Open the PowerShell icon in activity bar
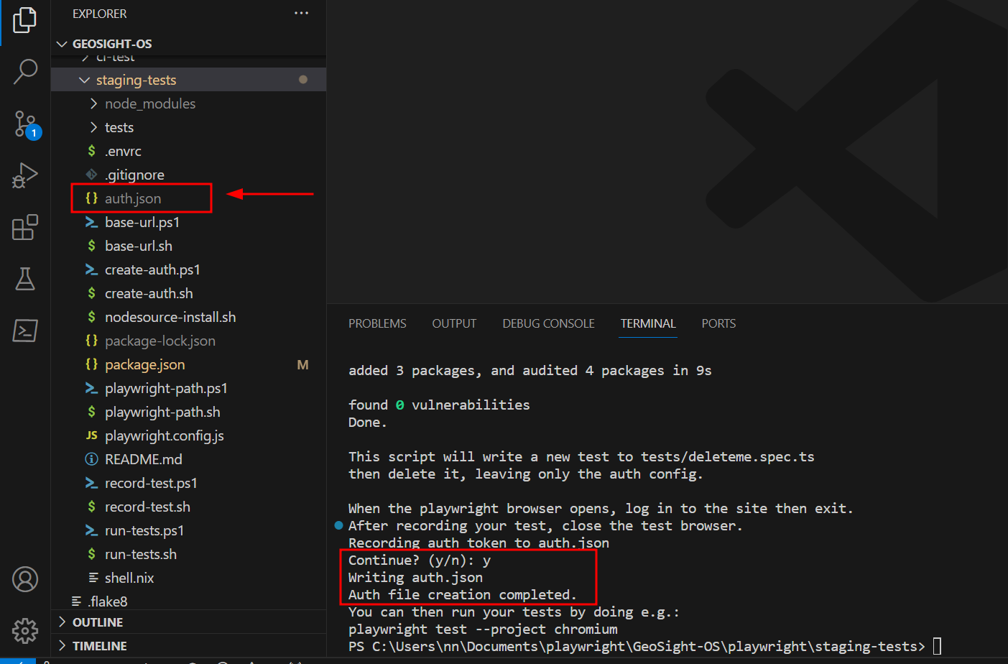 tap(25, 331)
